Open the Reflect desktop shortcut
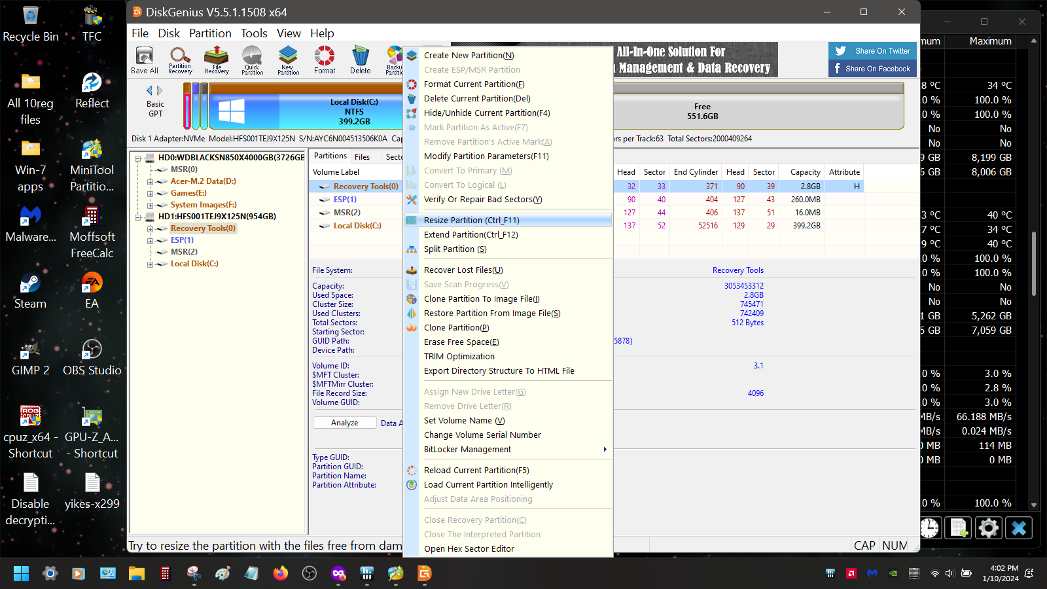The height and width of the screenshot is (589, 1047). point(92,90)
